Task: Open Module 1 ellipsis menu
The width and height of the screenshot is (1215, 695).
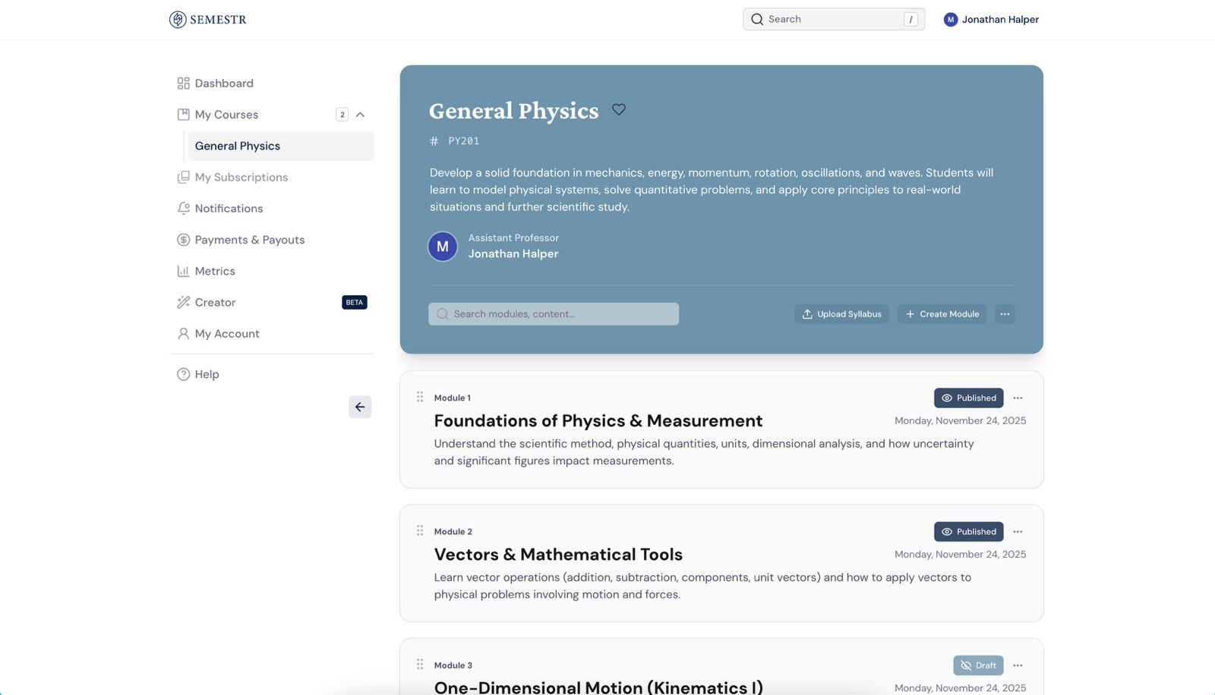Action: pos(1018,398)
